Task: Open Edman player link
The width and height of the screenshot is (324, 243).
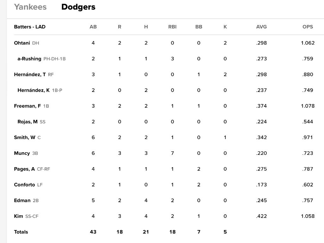Action: (x=22, y=201)
